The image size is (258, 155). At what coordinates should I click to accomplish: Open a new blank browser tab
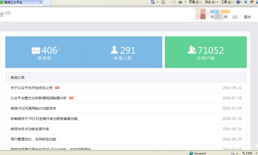pyautogui.click(x=47, y=2)
